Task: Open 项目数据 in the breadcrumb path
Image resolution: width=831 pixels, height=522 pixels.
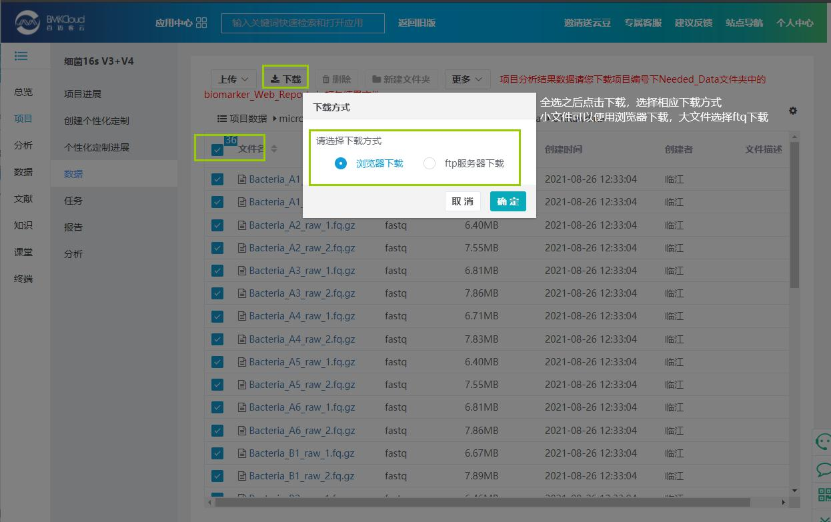Action: point(242,119)
